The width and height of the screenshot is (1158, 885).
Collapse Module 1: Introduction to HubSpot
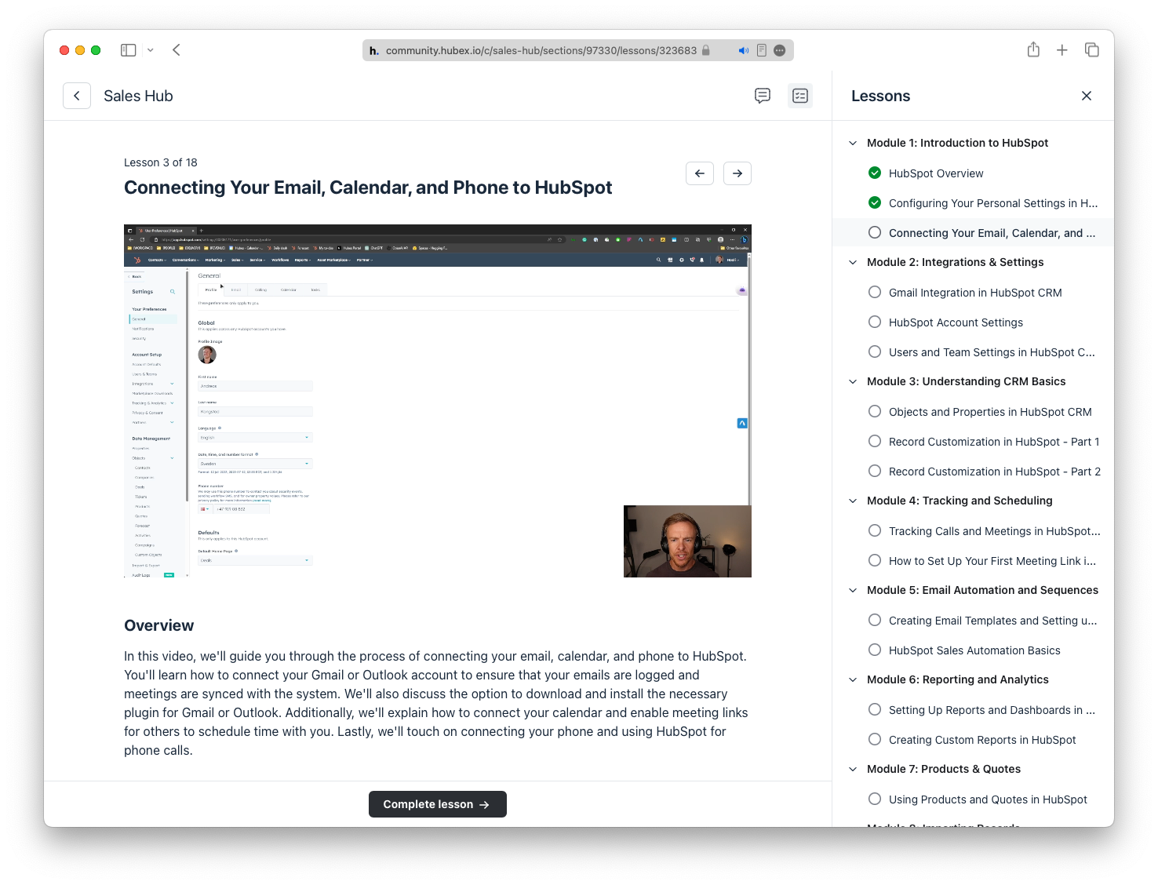[x=853, y=143]
